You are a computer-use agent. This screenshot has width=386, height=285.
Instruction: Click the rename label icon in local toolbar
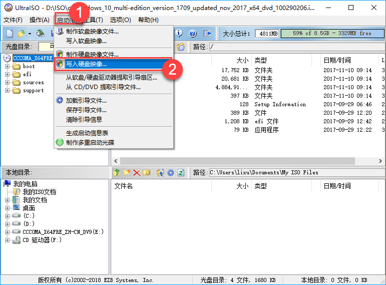click(x=147, y=173)
